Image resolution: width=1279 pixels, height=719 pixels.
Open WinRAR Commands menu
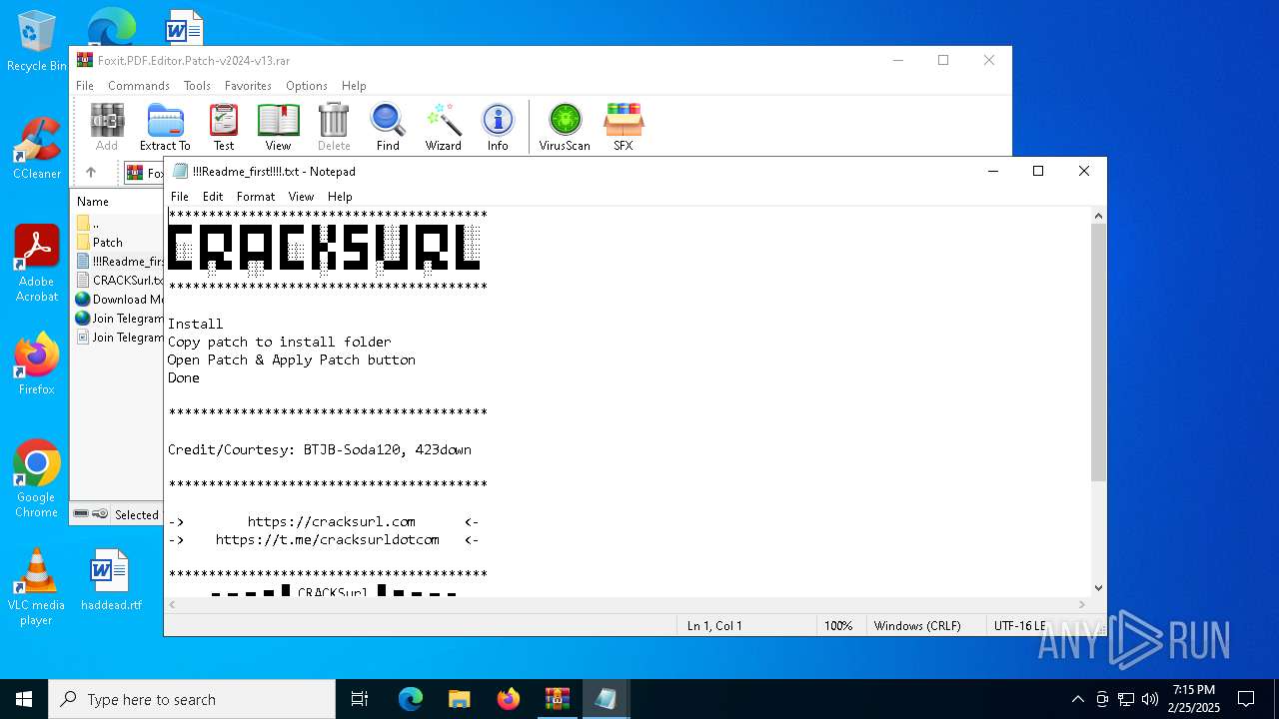click(x=139, y=86)
